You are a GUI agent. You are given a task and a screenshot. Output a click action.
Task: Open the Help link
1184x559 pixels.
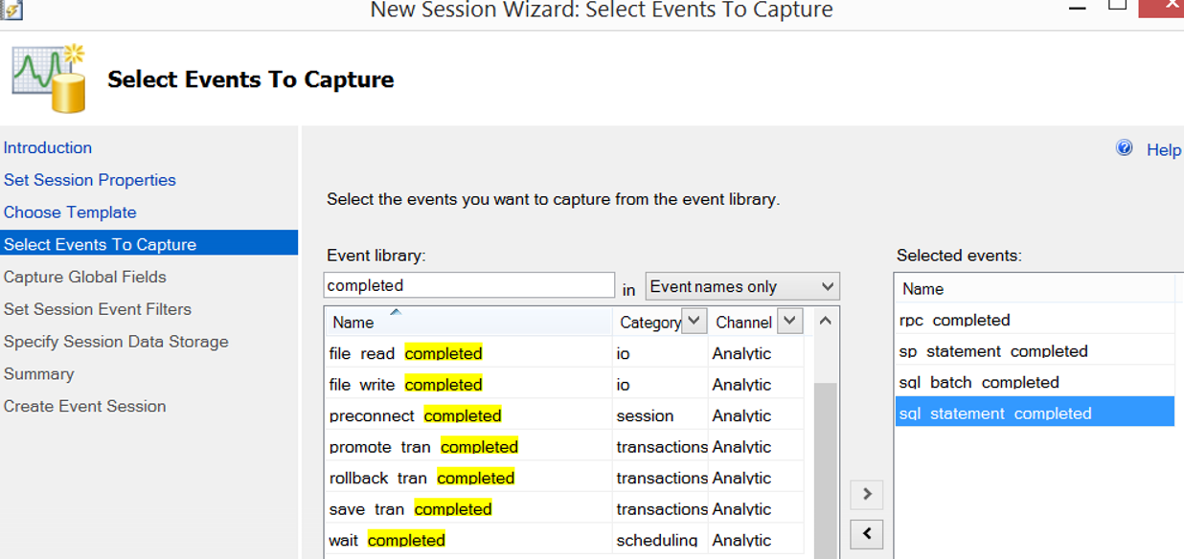tap(1164, 149)
